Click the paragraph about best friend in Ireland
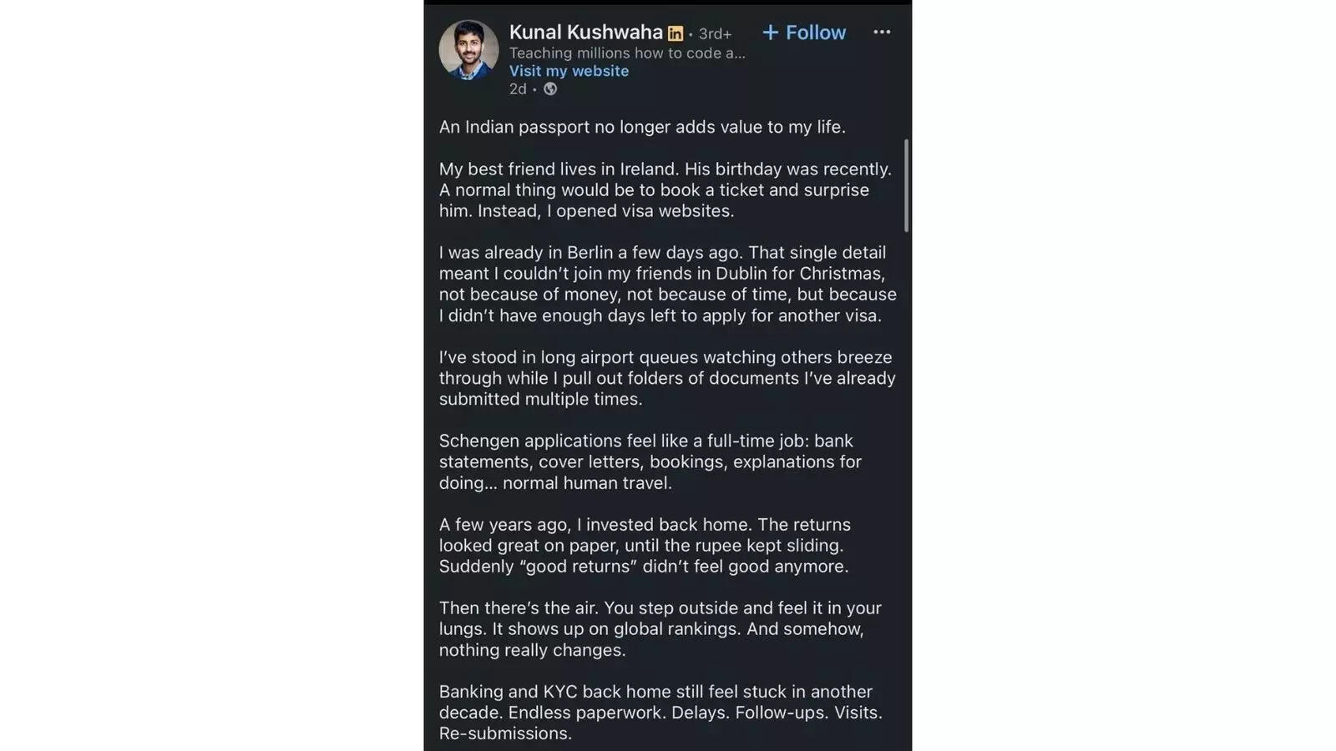This screenshot has width=1336, height=751. pyautogui.click(x=665, y=190)
